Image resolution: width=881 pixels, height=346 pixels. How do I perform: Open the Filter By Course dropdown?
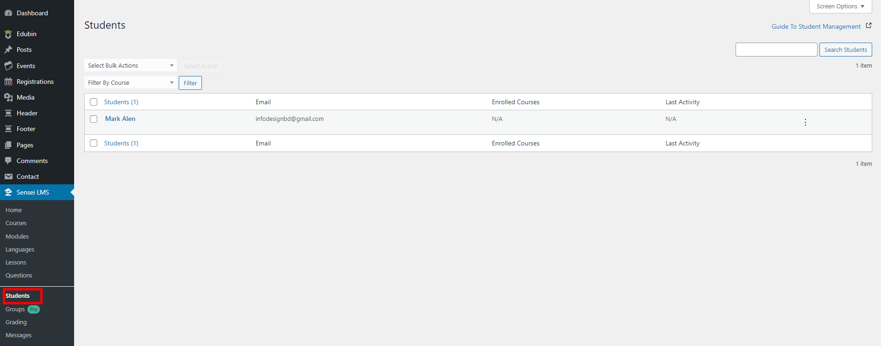130,82
